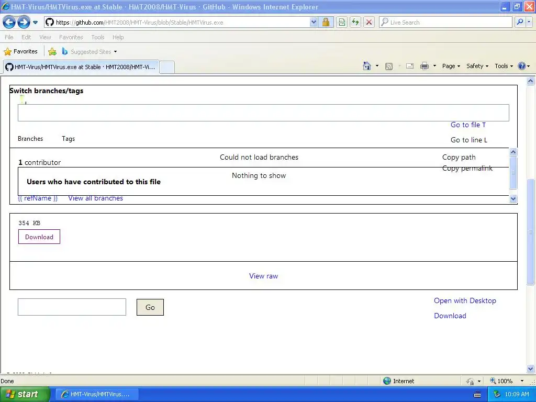Click the inner panel scroll up arrow
The width and height of the screenshot is (536, 402).
(513, 152)
